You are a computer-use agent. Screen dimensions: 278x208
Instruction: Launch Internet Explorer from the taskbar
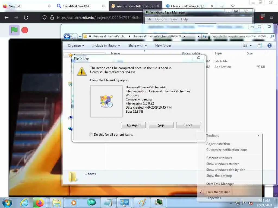tap(24, 203)
